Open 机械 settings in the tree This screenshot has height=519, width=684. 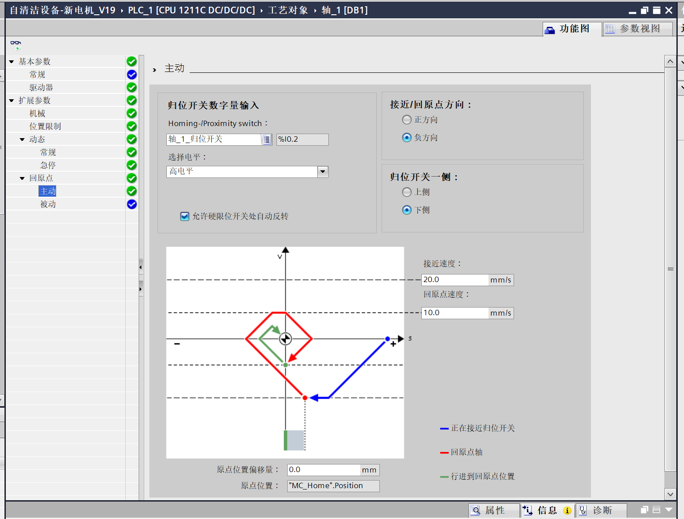point(37,114)
